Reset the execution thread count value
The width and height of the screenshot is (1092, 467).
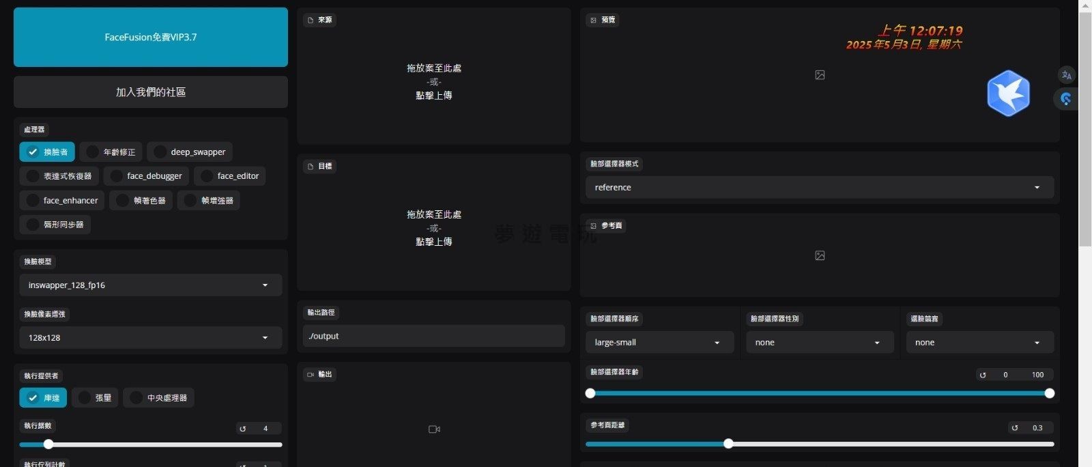(243, 429)
